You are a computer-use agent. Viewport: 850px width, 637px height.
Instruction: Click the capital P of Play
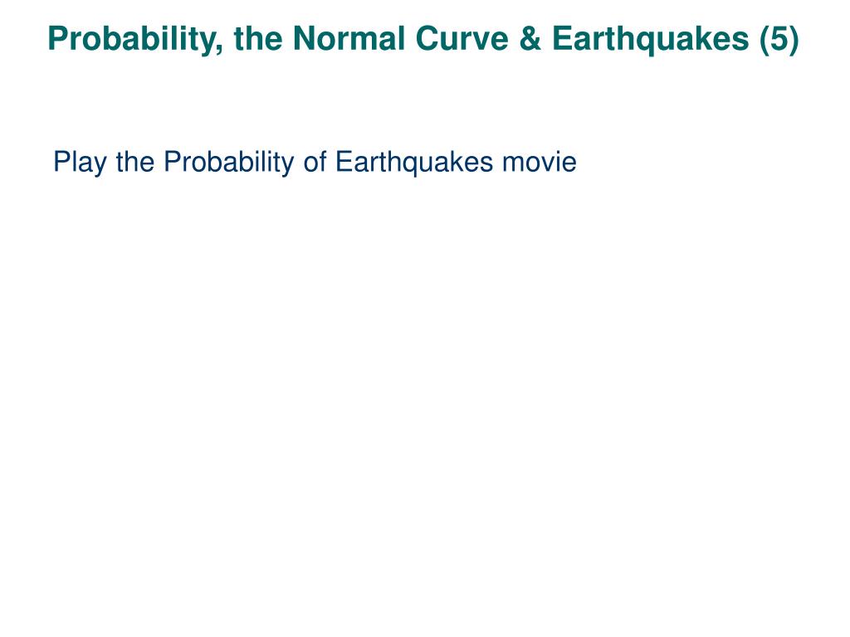click(61, 162)
